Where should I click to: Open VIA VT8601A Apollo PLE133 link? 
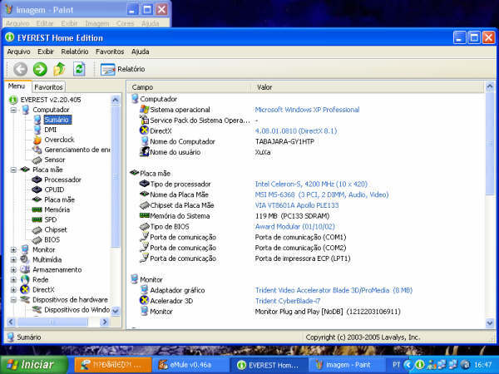pyautogui.click(x=297, y=205)
